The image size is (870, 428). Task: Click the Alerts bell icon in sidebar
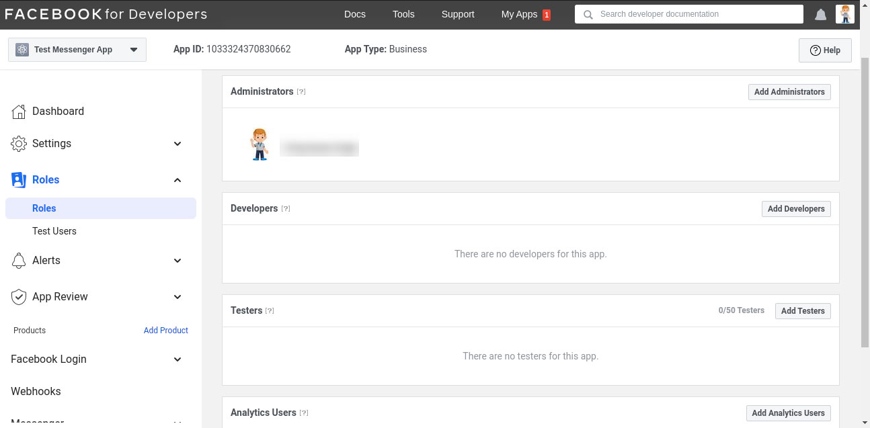[19, 261]
